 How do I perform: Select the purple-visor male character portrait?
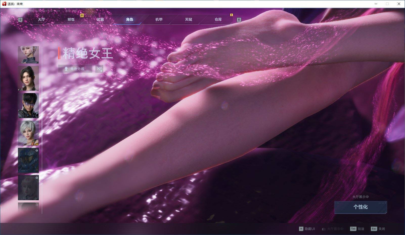(28, 105)
